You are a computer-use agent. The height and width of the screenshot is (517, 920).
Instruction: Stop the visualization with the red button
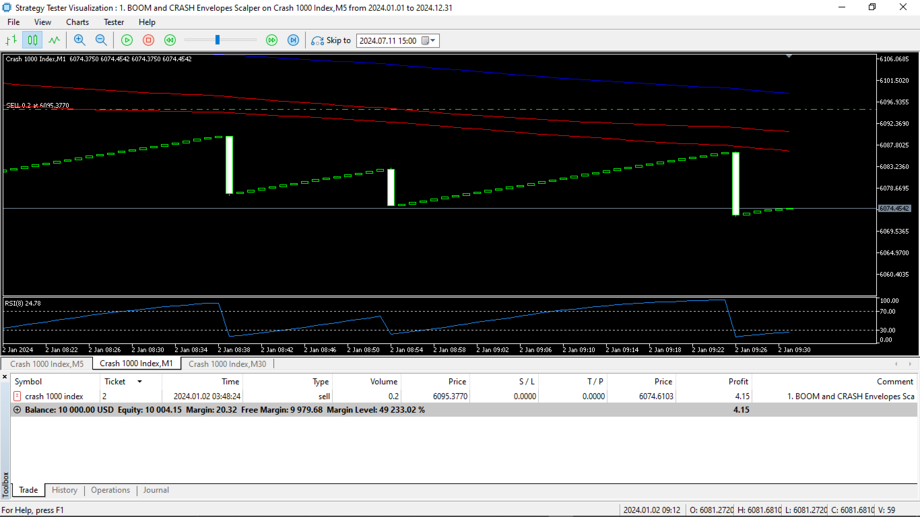(148, 40)
